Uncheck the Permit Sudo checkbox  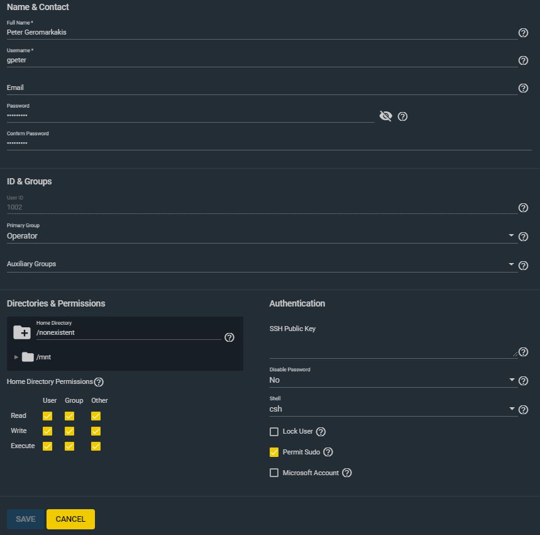point(274,453)
